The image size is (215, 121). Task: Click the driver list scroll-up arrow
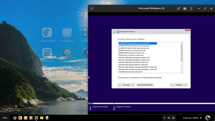pos(182,43)
